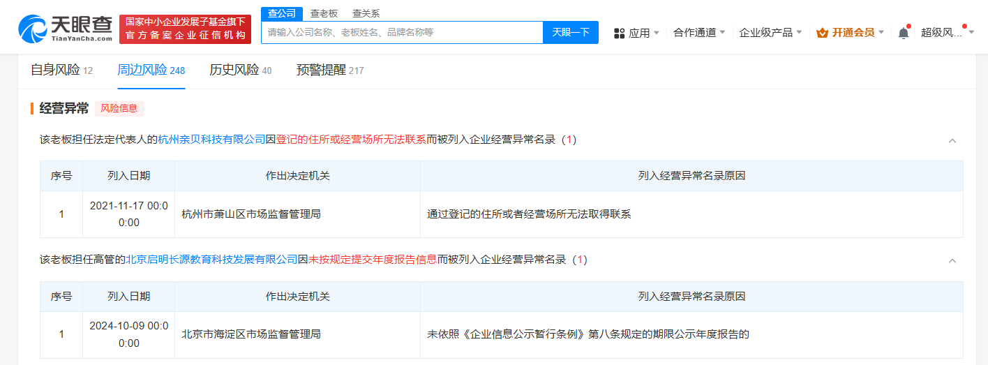
Task: Open the 北京启明长源教育科技发展有限公司 link
Action: pyautogui.click(x=212, y=260)
